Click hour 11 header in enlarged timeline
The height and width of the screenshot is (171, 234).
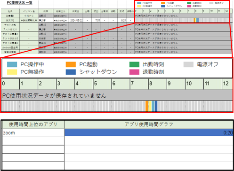point(213,84)
